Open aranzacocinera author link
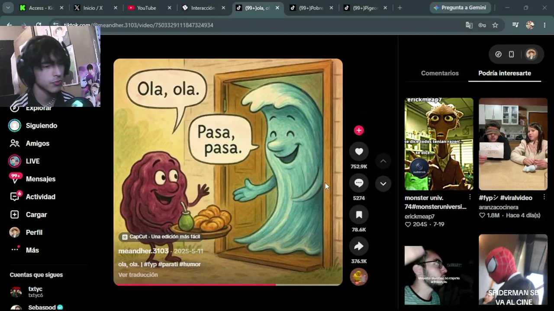The height and width of the screenshot is (311, 554). tap(498, 207)
